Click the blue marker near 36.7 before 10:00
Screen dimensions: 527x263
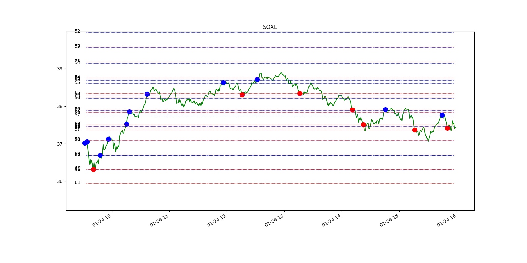[100, 155]
